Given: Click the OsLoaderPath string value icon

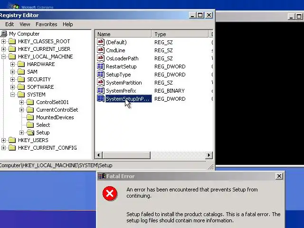Looking at the screenshot, I should [101, 58].
